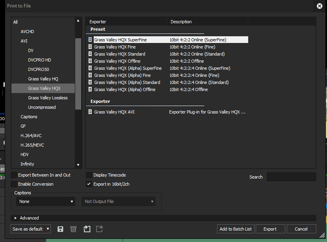The height and width of the screenshot is (242, 327).
Task: Click the category list scroll up arrow
Action: click(78, 20)
